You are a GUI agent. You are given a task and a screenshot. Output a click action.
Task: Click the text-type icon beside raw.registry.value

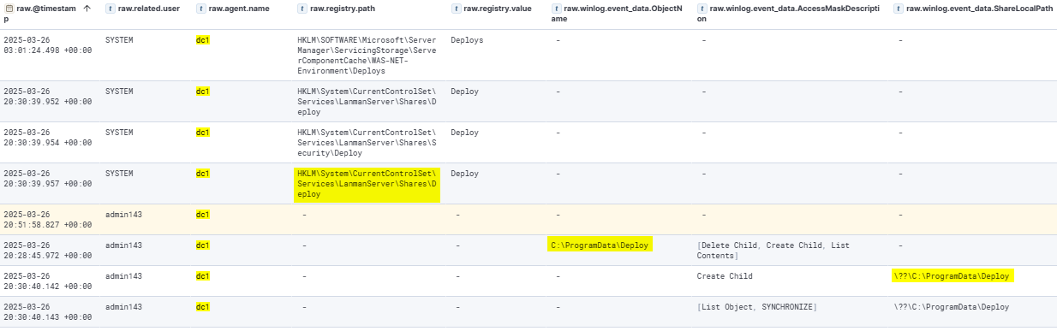pos(456,8)
